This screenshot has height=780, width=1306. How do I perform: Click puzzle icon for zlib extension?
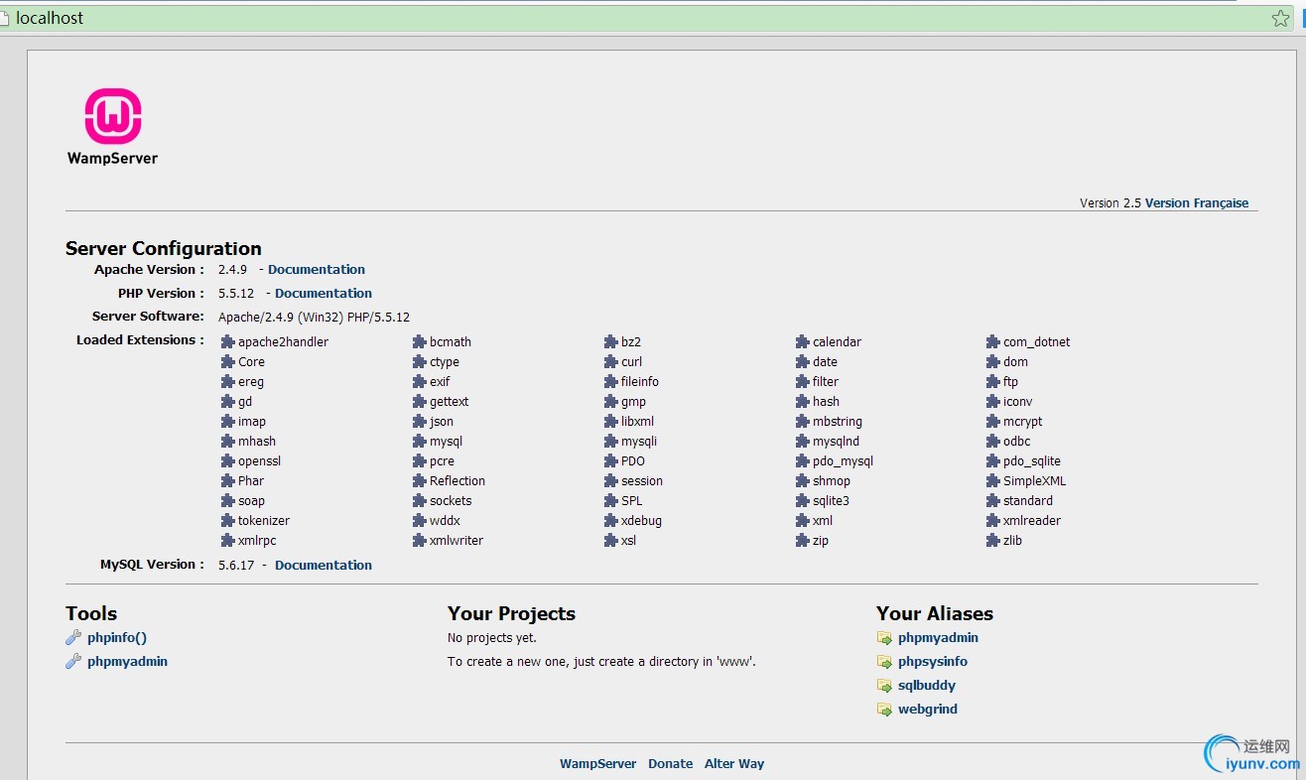993,541
